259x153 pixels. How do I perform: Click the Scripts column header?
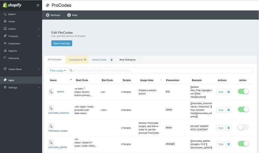tap(127, 80)
